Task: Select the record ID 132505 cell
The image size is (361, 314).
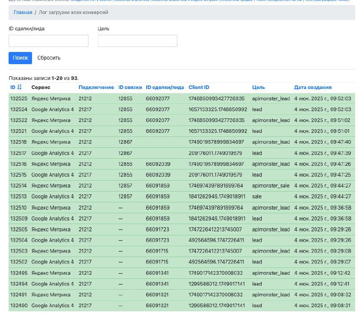Action: pos(19,230)
